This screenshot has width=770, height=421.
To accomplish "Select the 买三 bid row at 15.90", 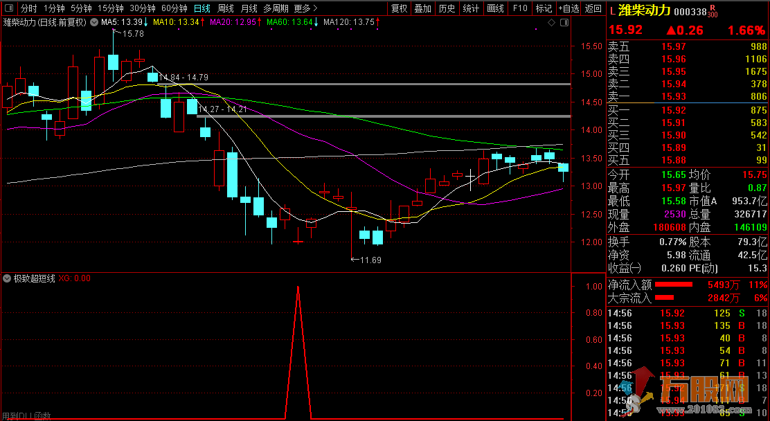I will point(688,135).
